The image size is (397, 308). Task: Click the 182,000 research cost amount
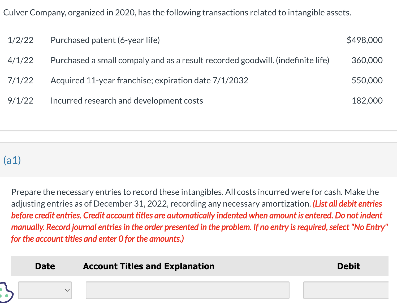coord(367,101)
